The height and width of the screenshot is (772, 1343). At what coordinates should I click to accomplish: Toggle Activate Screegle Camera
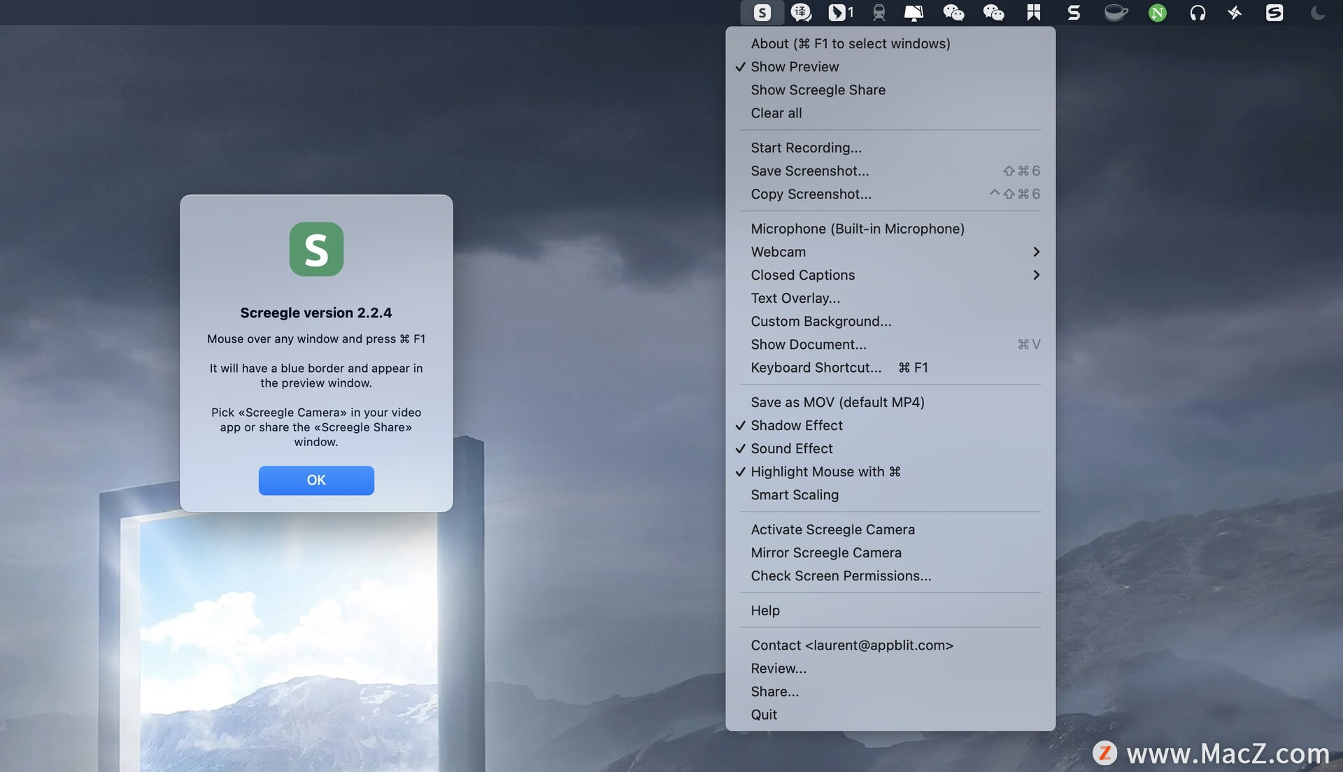tap(890, 529)
